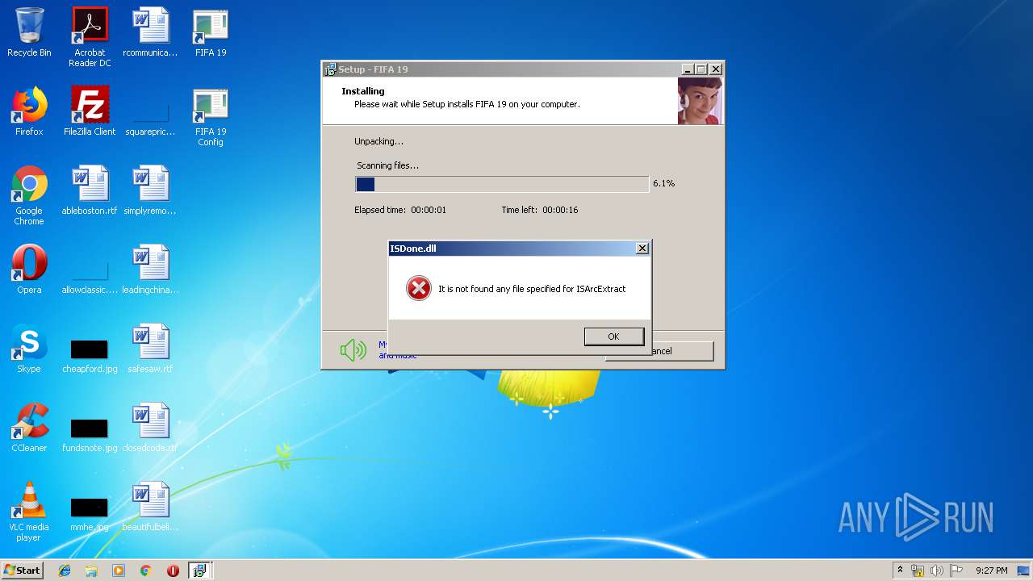This screenshot has height=581, width=1033.
Task: Toggle the green speaker music icon
Action: [353, 350]
